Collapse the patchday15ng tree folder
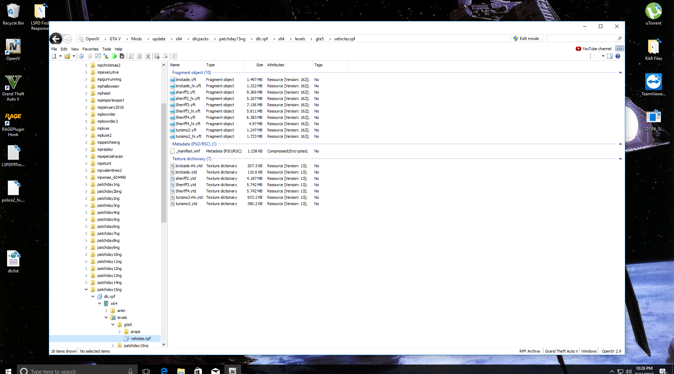The image size is (674, 374). pyautogui.click(x=86, y=290)
